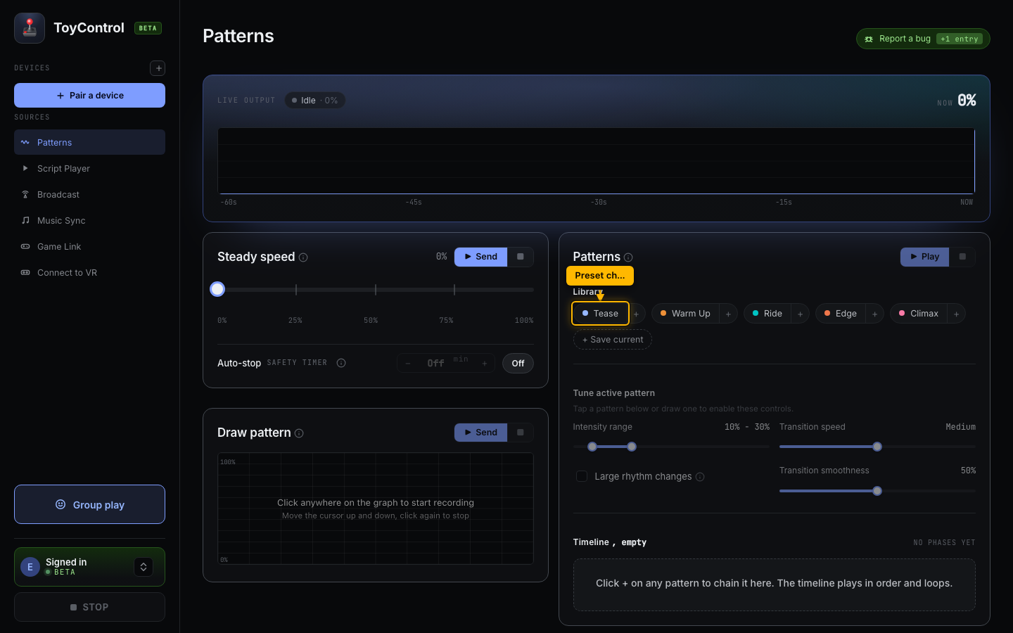Image resolution: width=1013 pixels, height=633 pixels.
Task: Click Save current pattern
Action: pyautogui.click(x=613, y=340)
